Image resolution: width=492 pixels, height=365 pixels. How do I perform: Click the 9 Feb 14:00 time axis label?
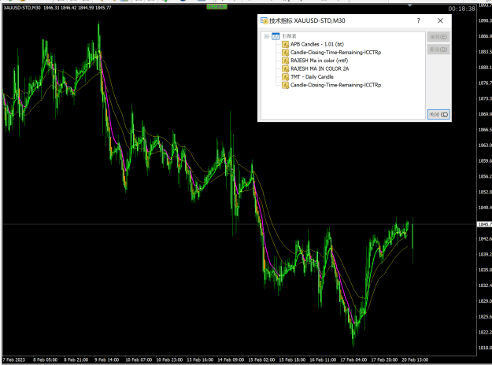tap(107, 359)
